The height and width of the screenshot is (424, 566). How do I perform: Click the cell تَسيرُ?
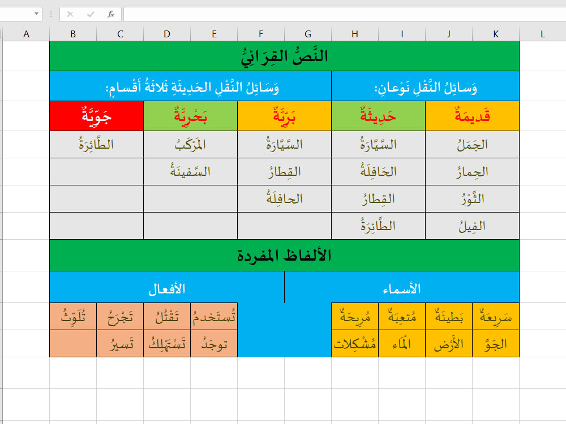tap(120, 344)
